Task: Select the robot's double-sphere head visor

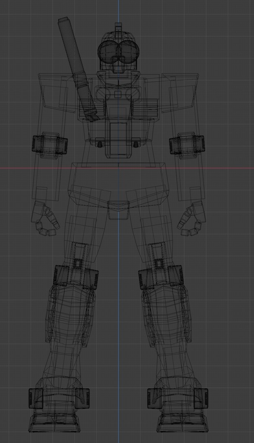Action: 119,51
